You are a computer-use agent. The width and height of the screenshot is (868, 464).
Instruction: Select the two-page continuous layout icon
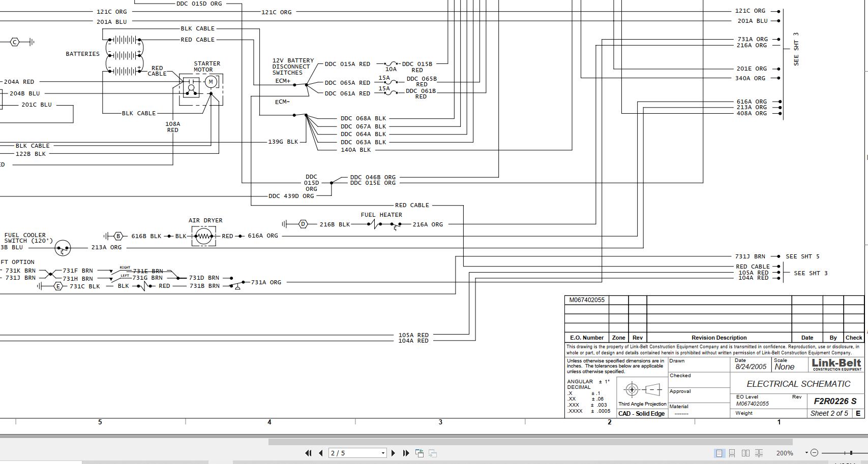click(759, 453)
